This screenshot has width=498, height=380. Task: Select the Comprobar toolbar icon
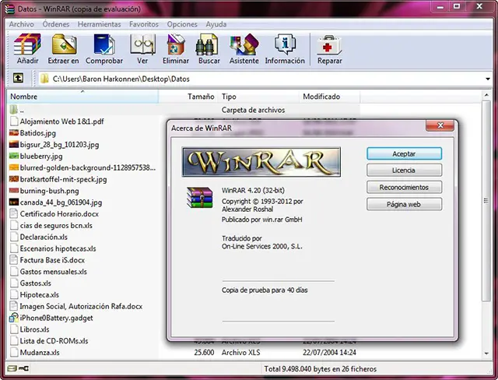pyautogui.click(x=103, y=47)
